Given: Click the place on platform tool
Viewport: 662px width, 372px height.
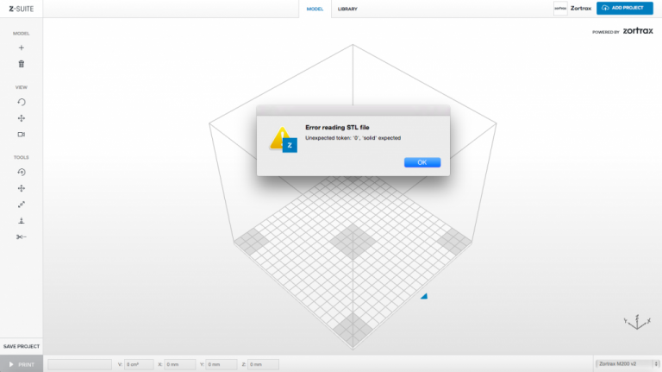Looking at the screenshot, I should click(22, 221).
